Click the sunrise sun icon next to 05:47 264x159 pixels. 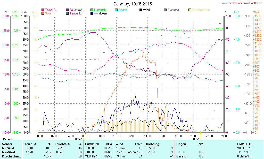coord(84,139)
